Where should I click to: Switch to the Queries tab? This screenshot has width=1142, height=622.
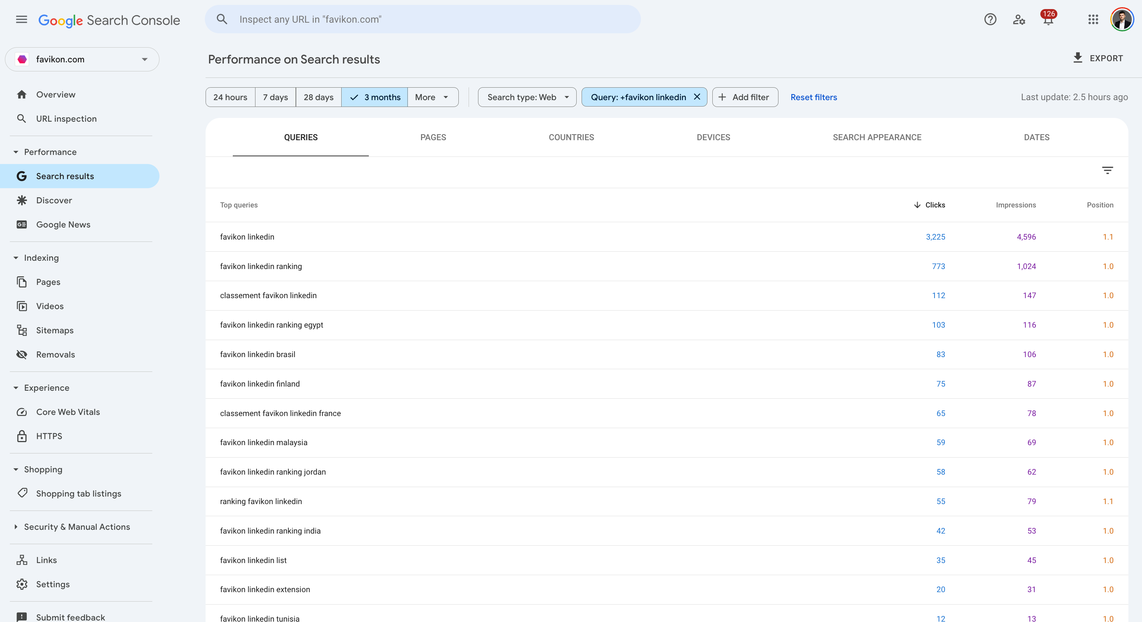pos(300,138)
